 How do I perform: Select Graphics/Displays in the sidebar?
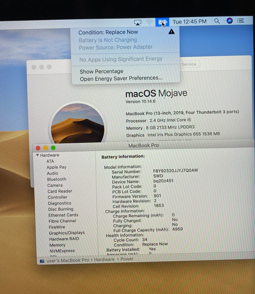pos(67,233)
